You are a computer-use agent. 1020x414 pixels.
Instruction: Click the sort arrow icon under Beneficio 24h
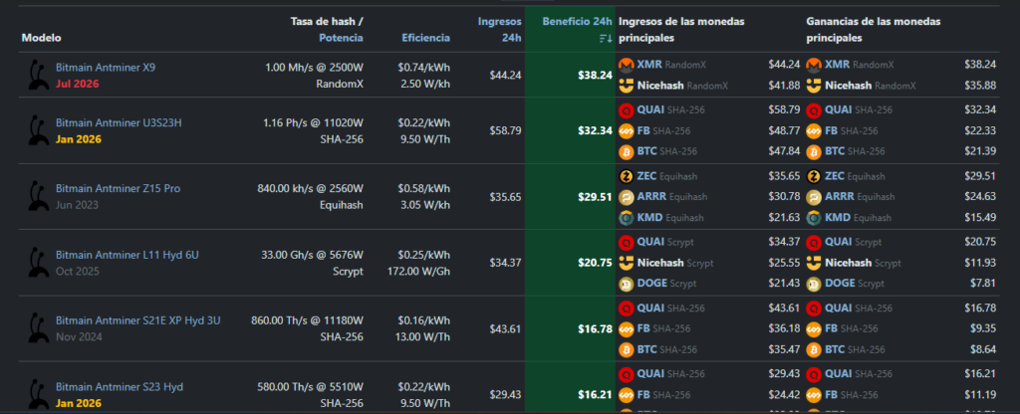606,39
